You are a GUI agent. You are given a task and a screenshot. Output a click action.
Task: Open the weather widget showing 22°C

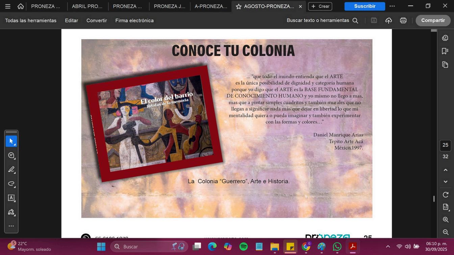(29, 246)
